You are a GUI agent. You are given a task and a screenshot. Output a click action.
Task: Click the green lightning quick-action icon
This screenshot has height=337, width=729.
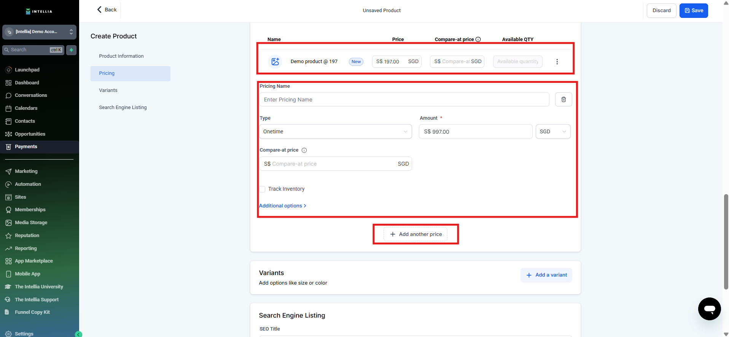pyautogui.click(x=71, y=50)
